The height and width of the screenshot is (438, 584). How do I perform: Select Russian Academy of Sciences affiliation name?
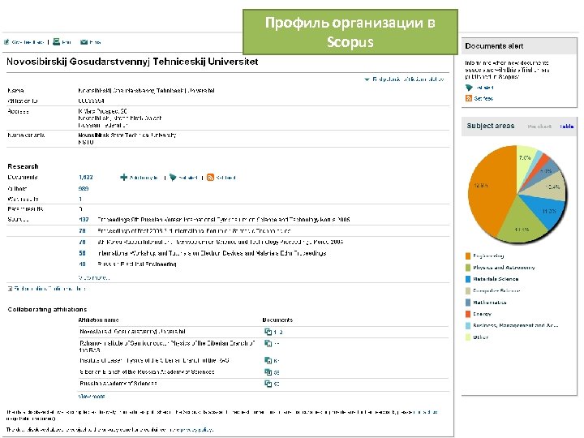click(118, 383)
